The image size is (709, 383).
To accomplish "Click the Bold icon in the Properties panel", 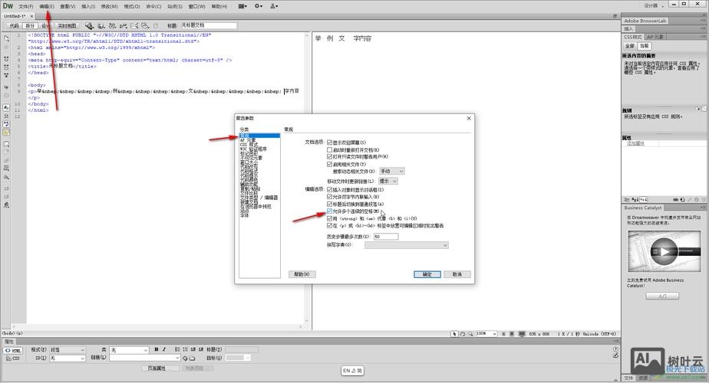I will [x=156, y=350].
